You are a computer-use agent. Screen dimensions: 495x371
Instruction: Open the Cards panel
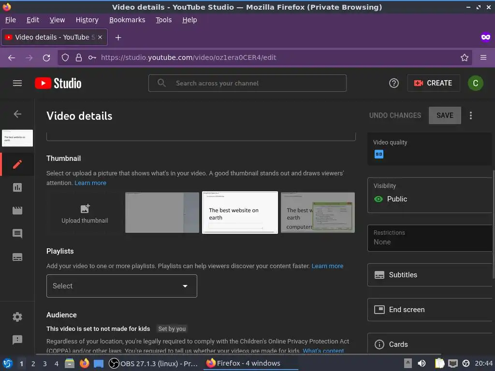(x=430, y=343)
